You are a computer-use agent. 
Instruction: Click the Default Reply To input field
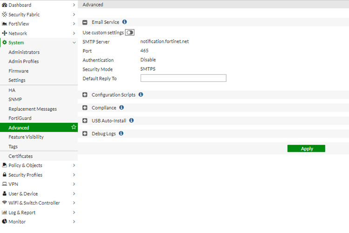pyautogui.click(x=183, y=78)
